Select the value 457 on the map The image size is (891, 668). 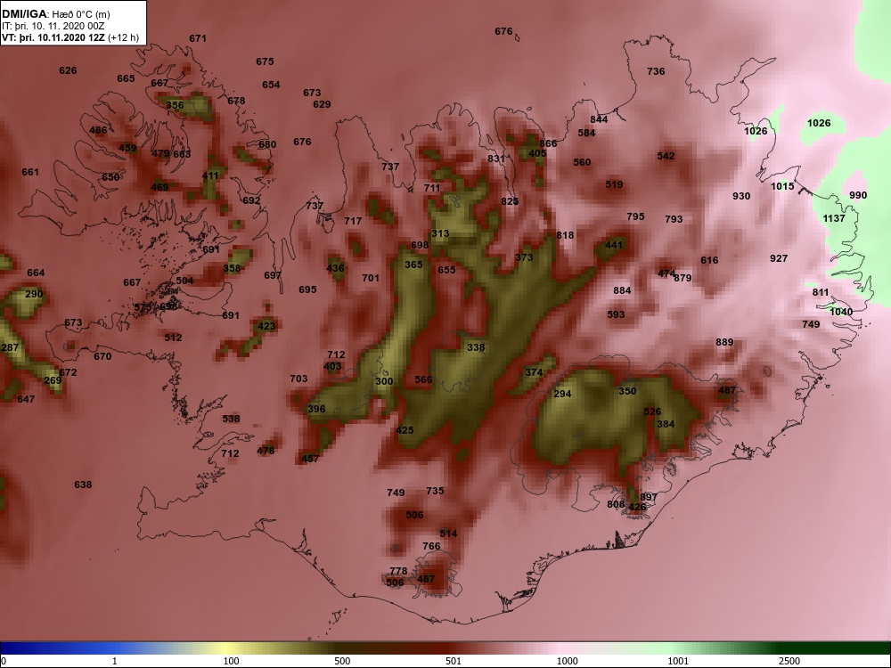[310, 459]
